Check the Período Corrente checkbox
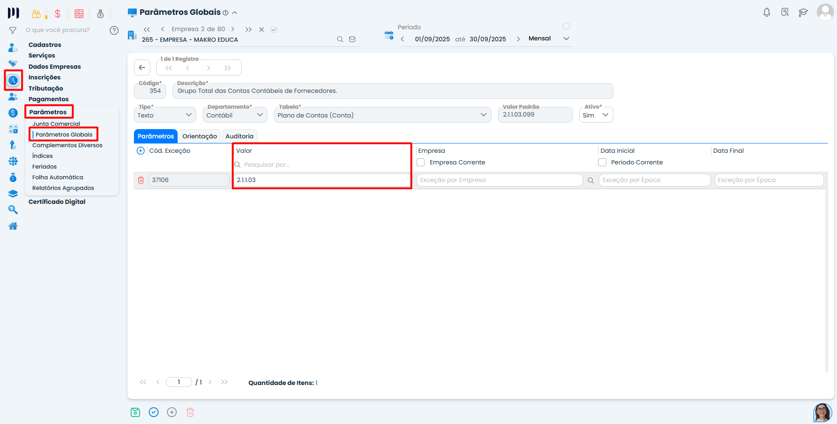Image resolution: width=837 pixels, height=424 pixels. pos(602,163)
